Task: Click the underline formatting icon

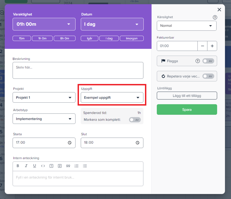Action: point(35,166)
